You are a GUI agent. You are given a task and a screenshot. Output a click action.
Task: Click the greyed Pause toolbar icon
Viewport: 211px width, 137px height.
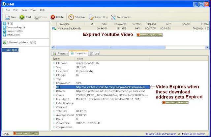click(x=37, y=17)
